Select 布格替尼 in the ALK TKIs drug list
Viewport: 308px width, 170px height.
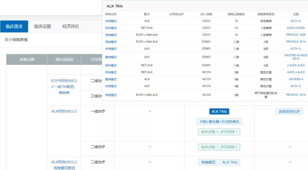(111, 21)
